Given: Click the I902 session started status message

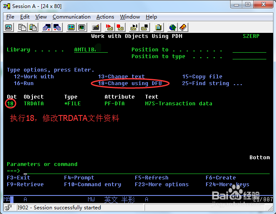Looking at the screenshot, I should point(59,208).
